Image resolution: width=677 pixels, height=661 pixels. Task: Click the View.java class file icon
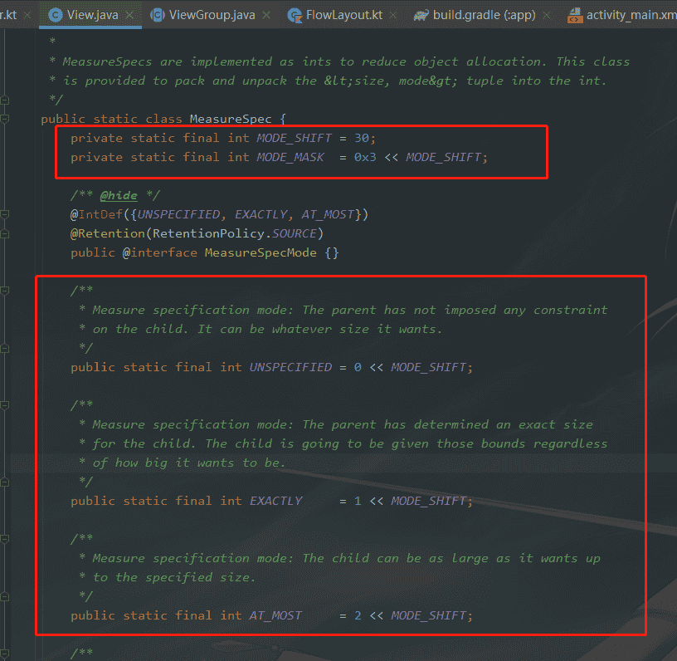coord(56,15)
